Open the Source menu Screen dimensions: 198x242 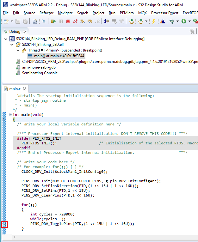(29, 13)
